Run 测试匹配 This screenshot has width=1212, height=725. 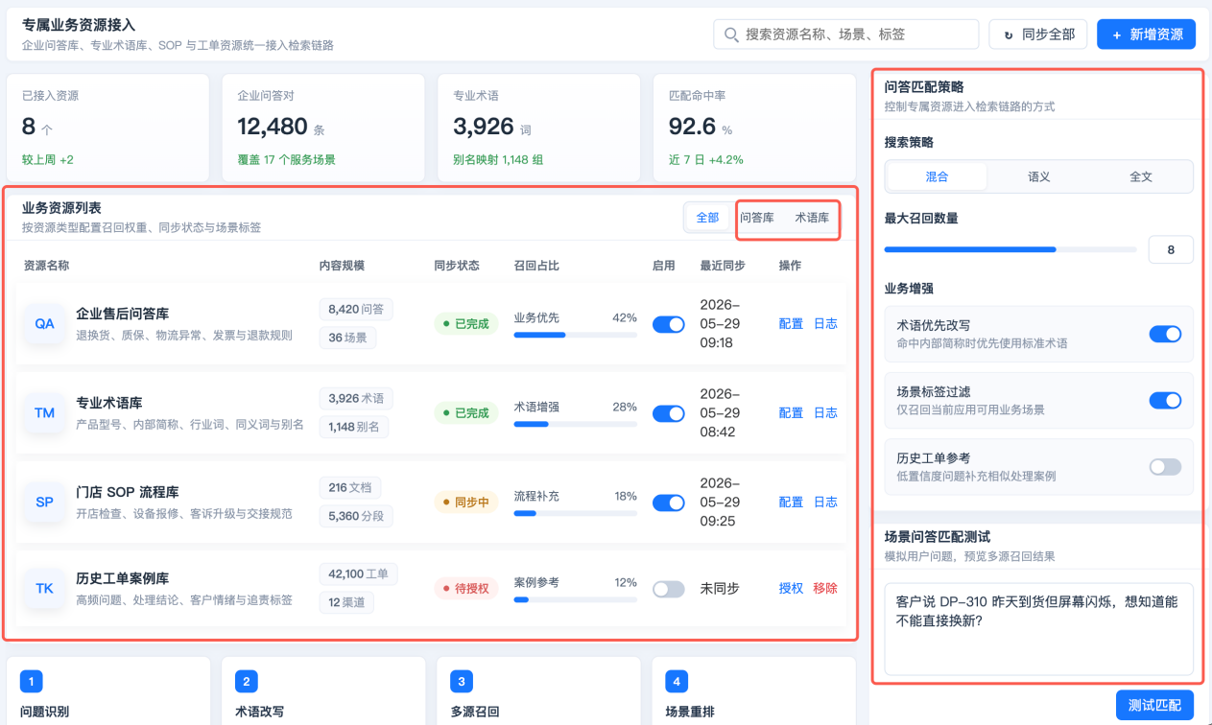click(x=1154, y=705)
